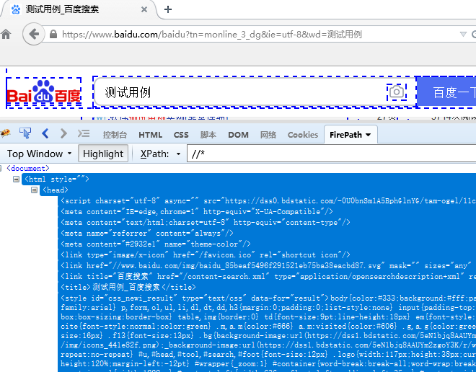Click the style id="css_newi_result" line
476x372 pixels.
(268, 298)
